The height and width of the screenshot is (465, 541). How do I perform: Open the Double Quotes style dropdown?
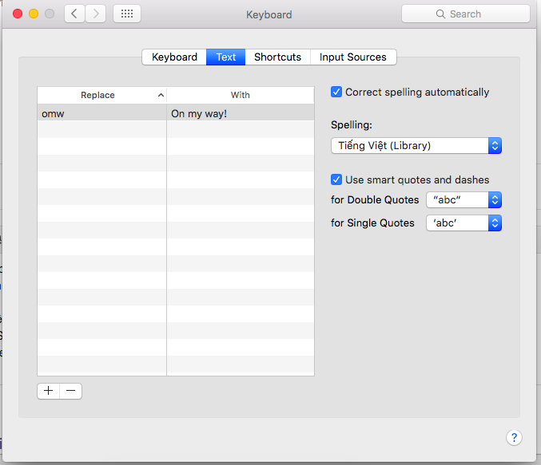tap(463, 199)
